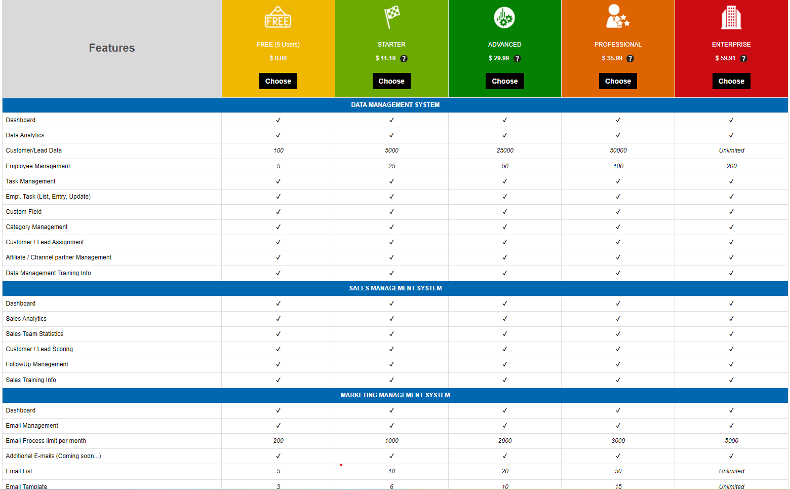Click the FREE (5 Users) plan name
Screen dimensions: 790x490
(x=278, y=45)
